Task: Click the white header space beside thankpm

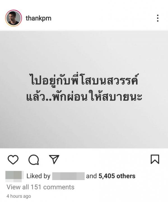Action: (102, 18)
